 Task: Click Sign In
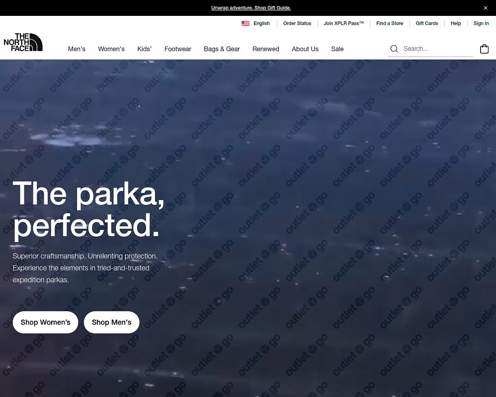point(481,23)
